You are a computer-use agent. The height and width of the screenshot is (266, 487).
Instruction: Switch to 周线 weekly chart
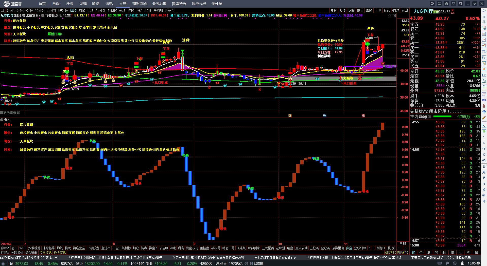(x=82, y=10)
